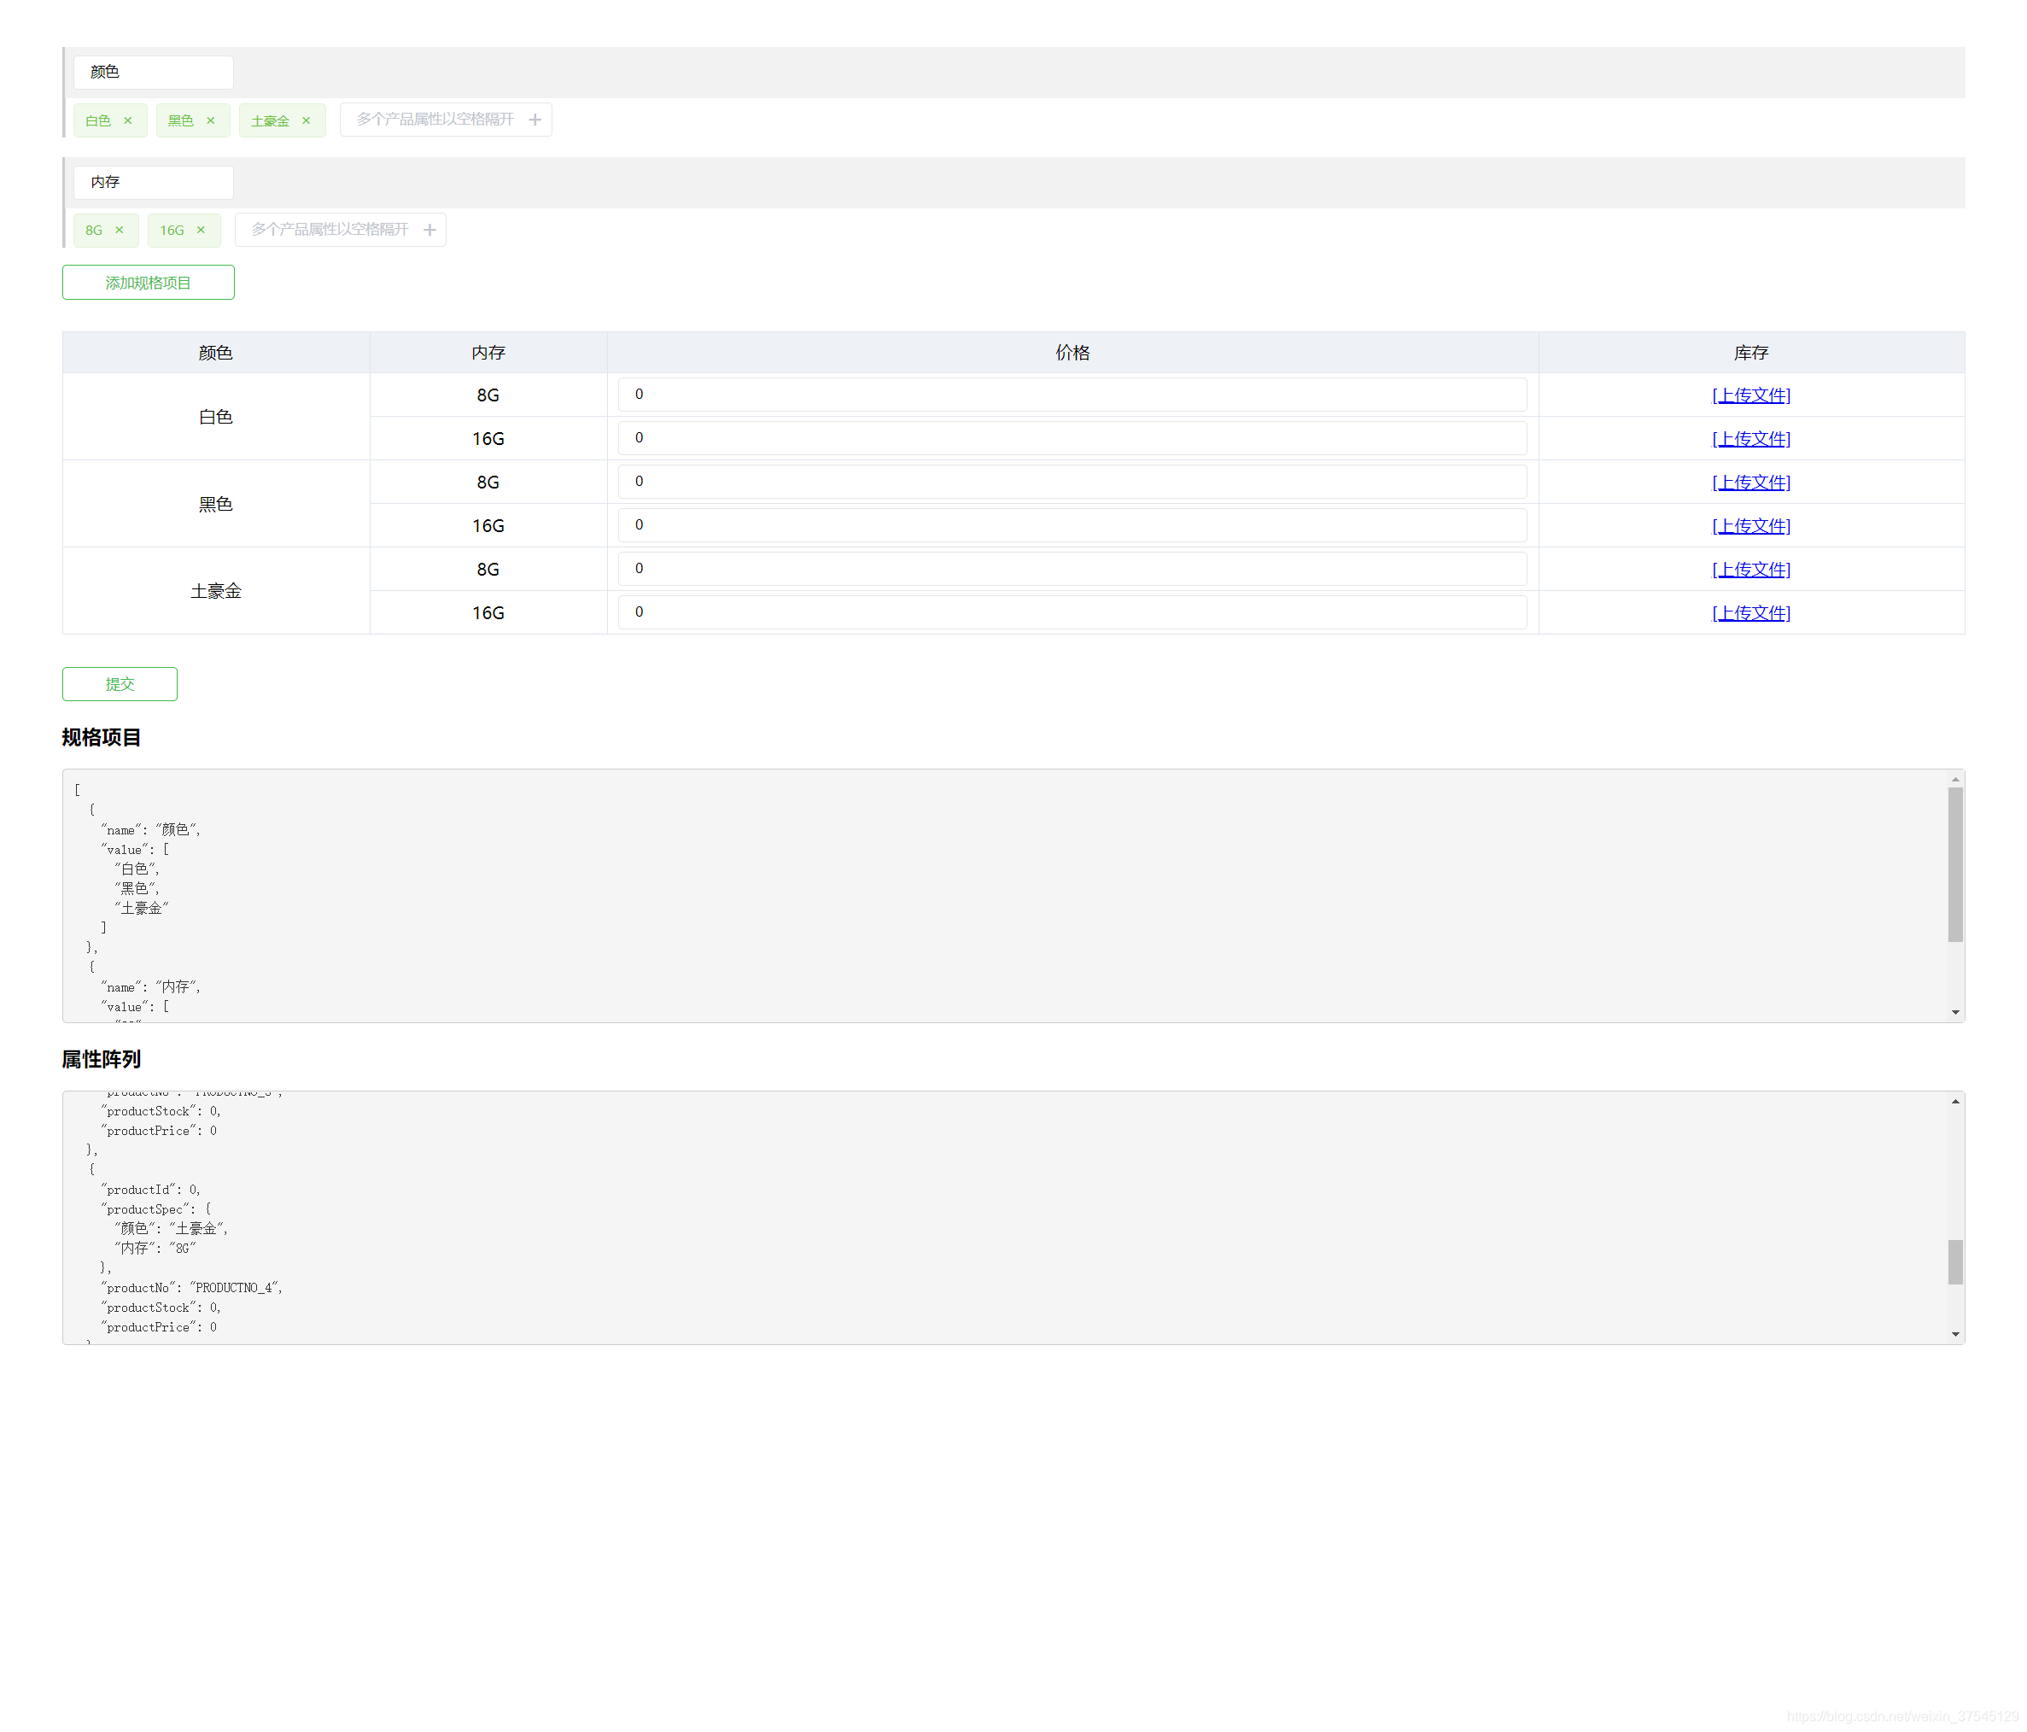Focus the 内存 spec name field
This screenshot has width=2027, height=1732.
pos(154,182)
